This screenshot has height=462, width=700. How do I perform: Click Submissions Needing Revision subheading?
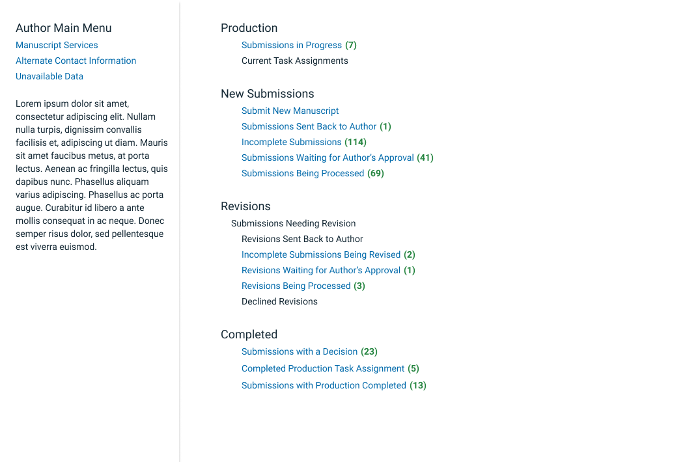click(x=293, y=223)
